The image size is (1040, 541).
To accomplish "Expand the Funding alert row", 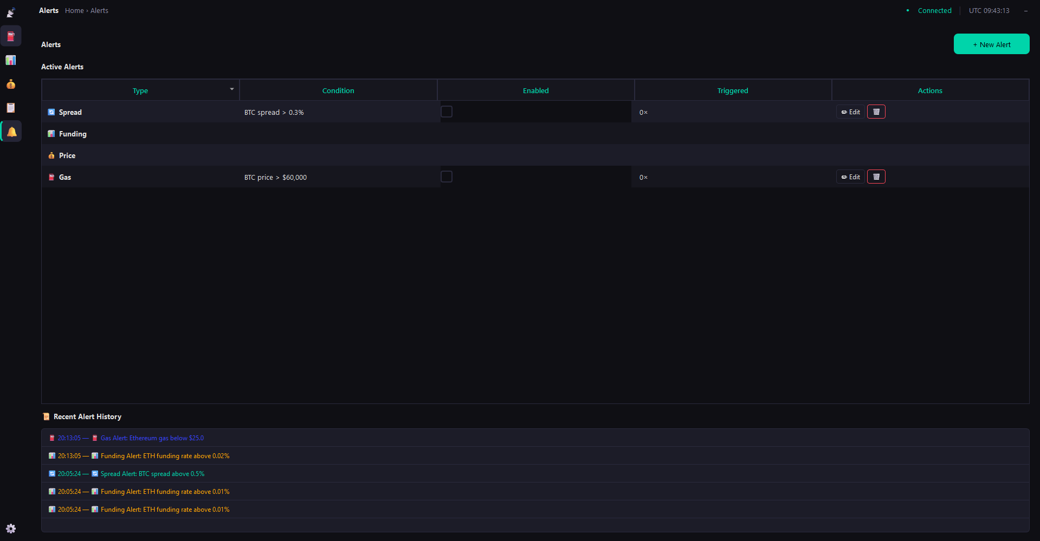I will point(72,134).
